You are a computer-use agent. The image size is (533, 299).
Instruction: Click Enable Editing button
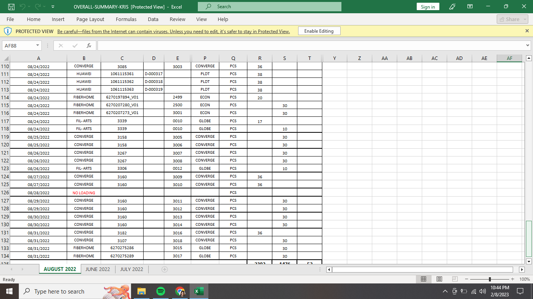tap(319, 31)
